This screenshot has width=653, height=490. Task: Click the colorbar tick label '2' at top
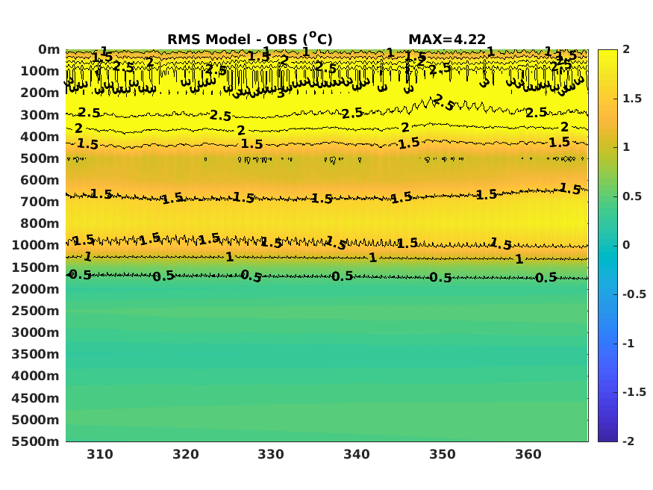(626, 49)
